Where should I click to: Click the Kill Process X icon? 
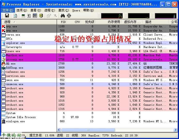55,15
